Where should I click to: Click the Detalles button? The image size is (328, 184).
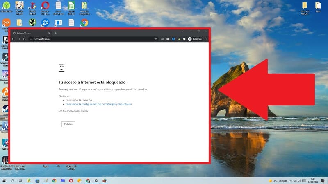(x=68, y=124)
